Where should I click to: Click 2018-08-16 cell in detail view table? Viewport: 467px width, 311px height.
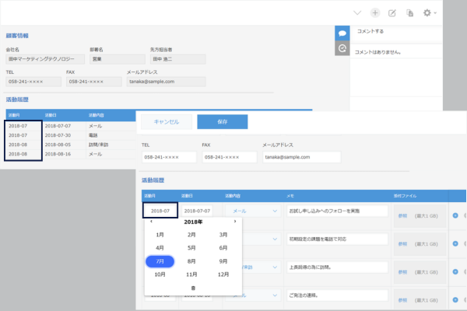pyautogui.click(x=58, y=154)
